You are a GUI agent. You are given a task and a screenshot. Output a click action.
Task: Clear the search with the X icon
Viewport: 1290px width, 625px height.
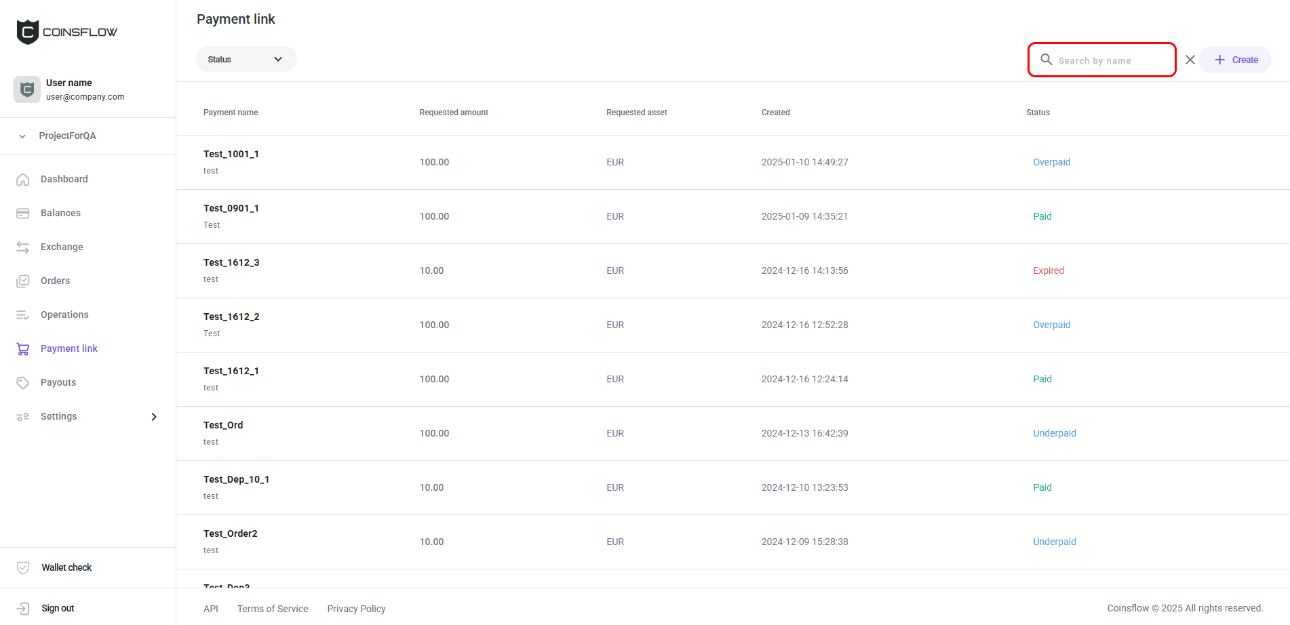(x=1190, y=60)
